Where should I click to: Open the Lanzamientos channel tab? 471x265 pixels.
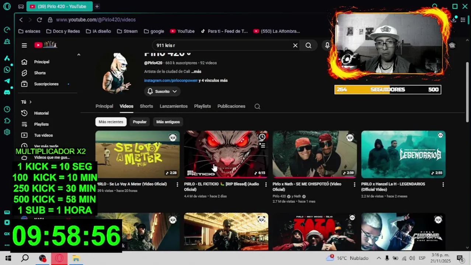coord(174,106)
